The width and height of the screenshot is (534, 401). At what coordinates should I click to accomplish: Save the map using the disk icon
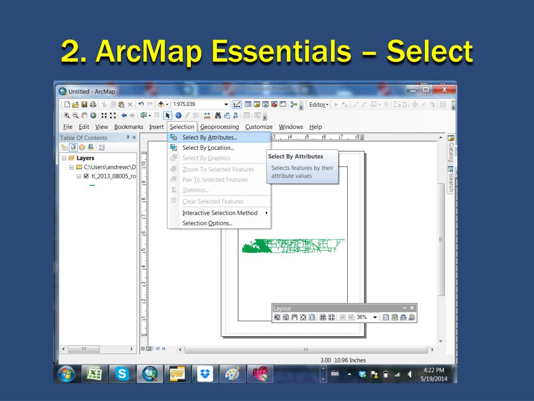pos(84,104)
